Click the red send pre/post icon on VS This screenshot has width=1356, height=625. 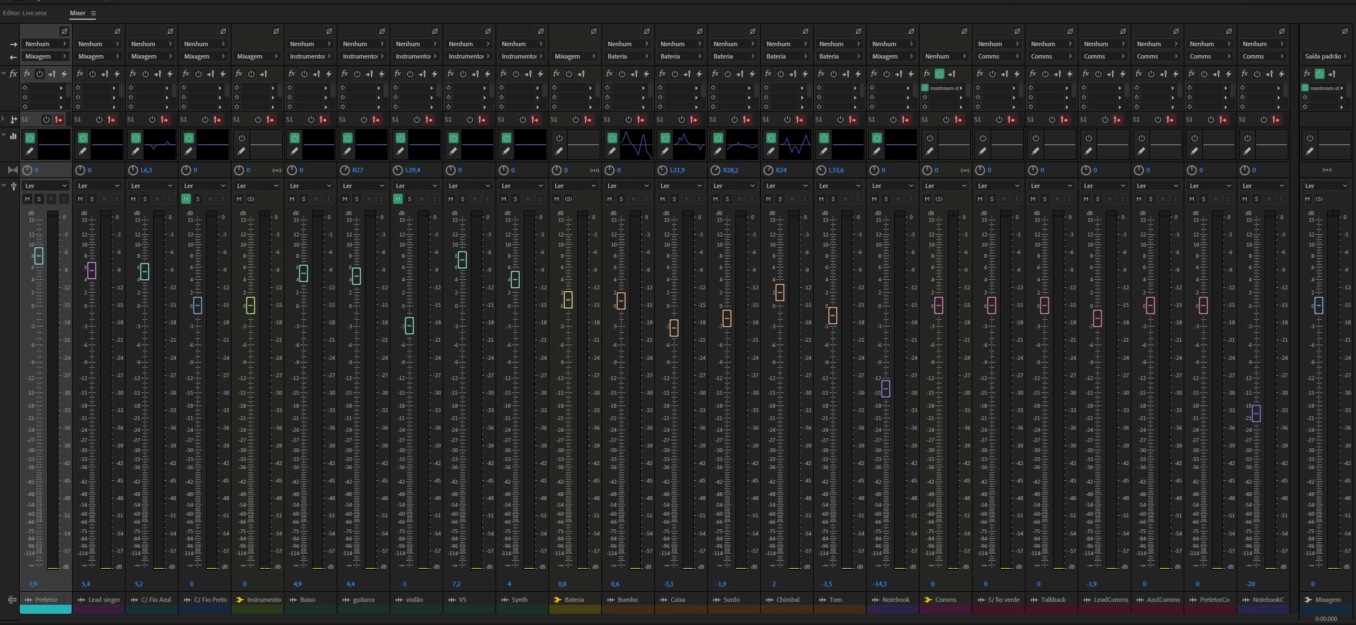tap(482, 119)
